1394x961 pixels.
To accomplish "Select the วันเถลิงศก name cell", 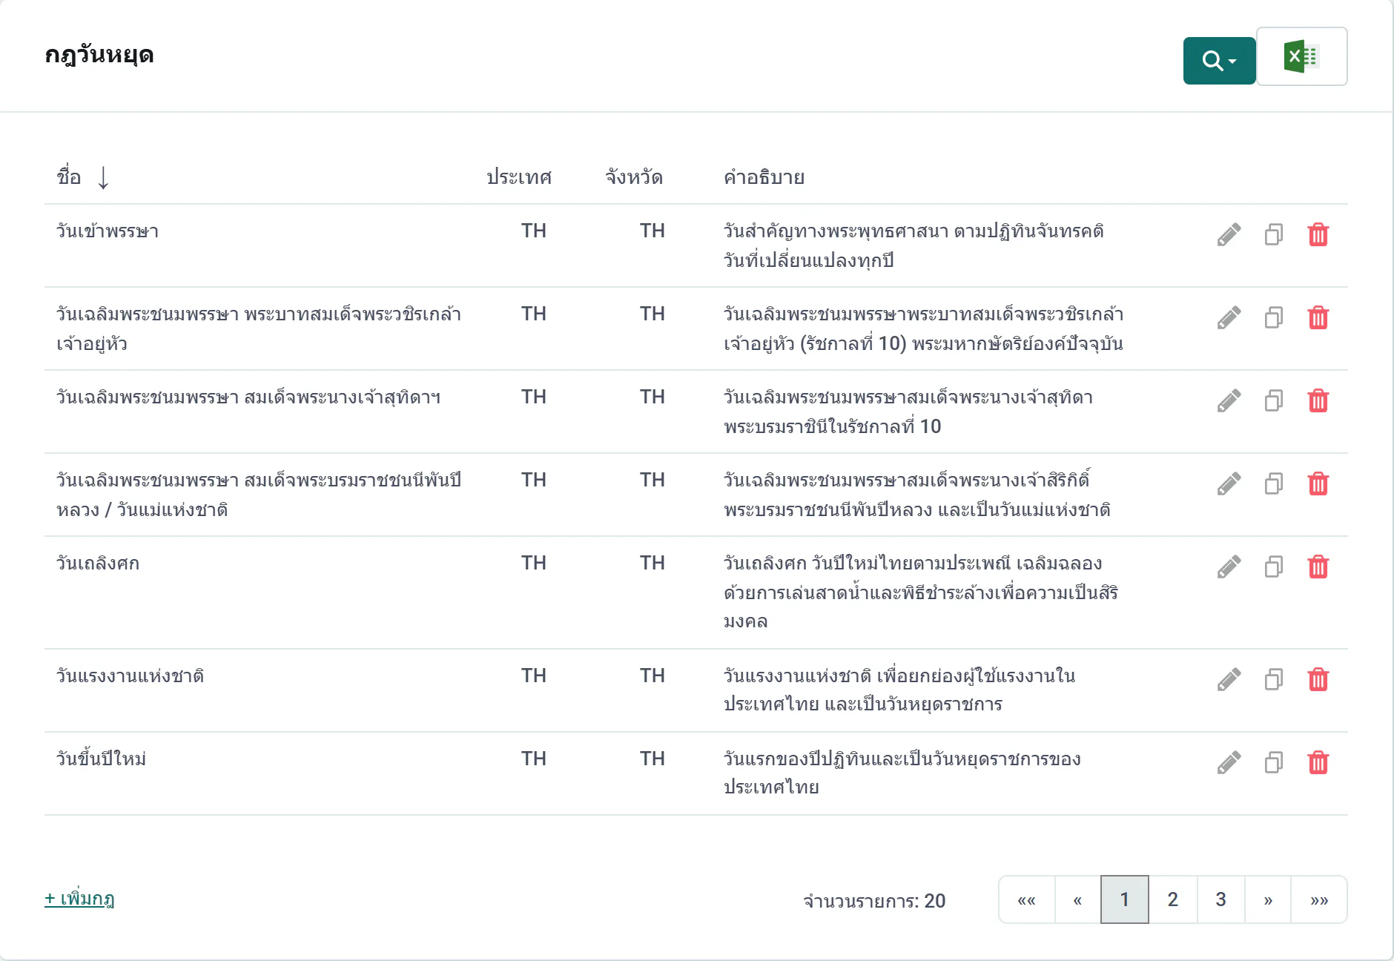I will pos(98,564).
